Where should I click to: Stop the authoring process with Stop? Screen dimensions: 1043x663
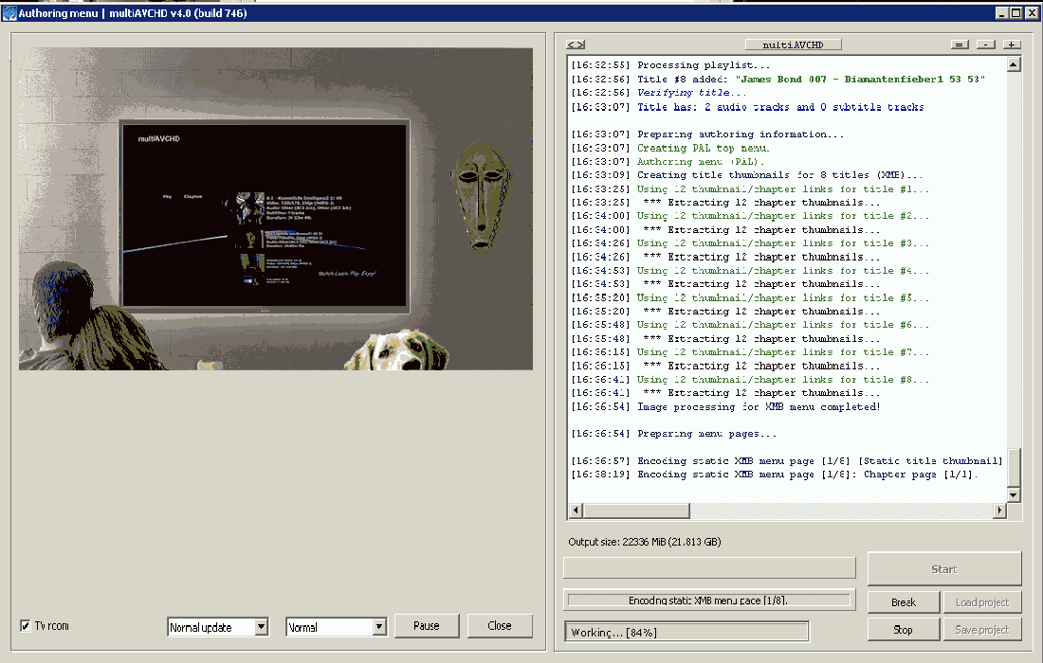[904, 630]
